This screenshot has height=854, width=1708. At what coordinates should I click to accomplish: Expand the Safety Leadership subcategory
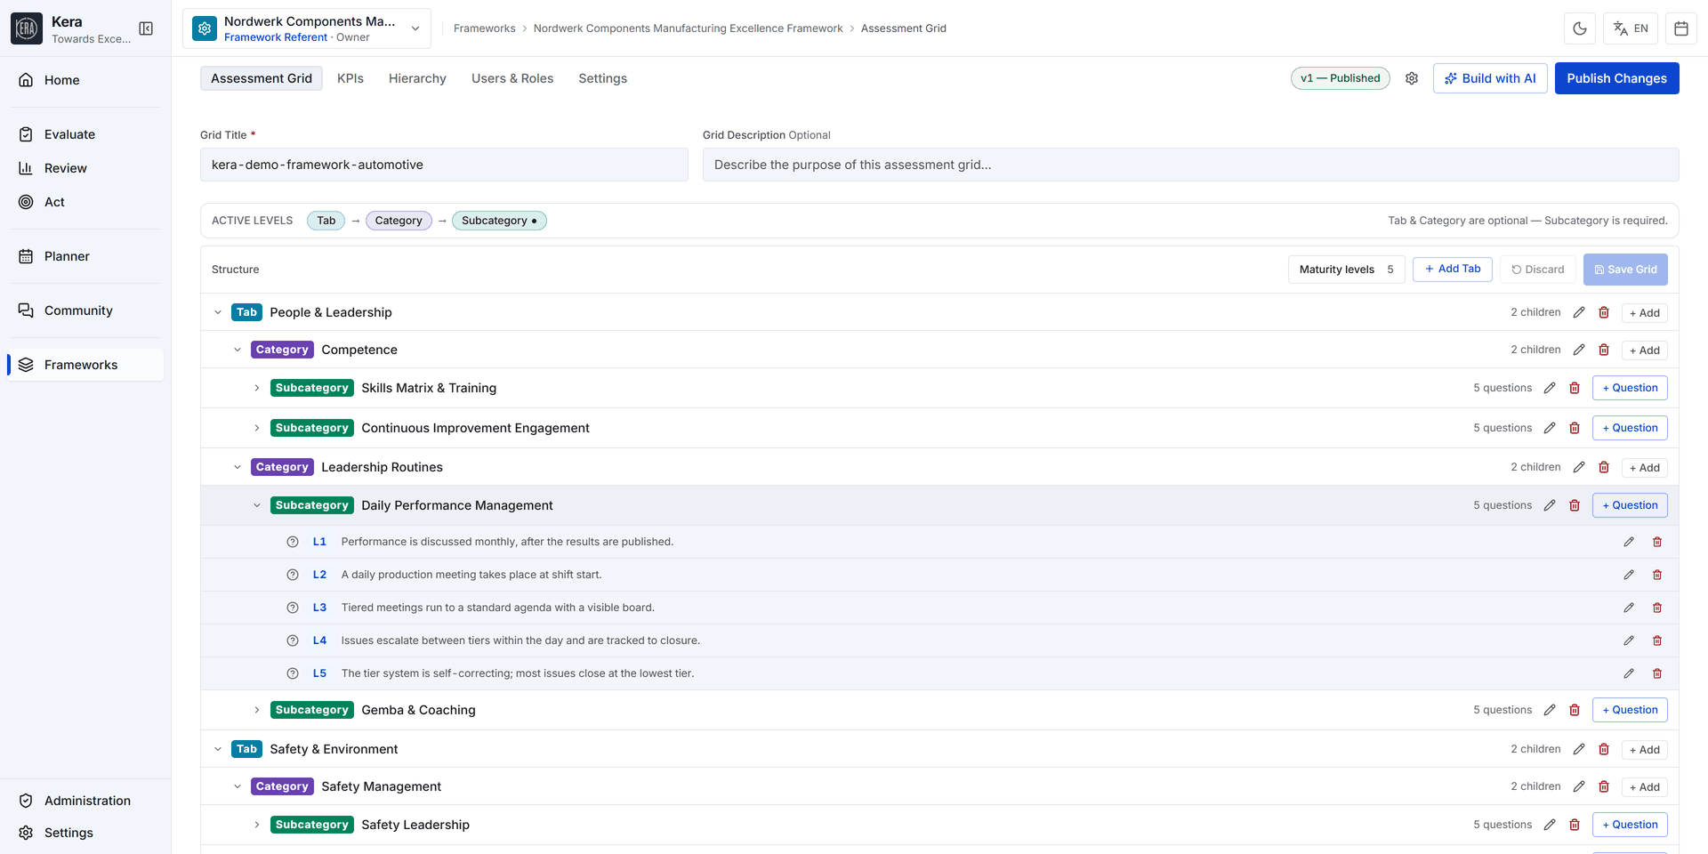pos(257,825)
